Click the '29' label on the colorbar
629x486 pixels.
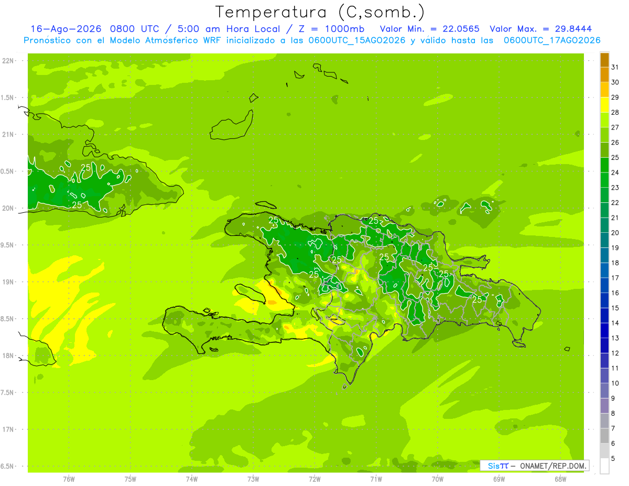(x=615, y=98)
